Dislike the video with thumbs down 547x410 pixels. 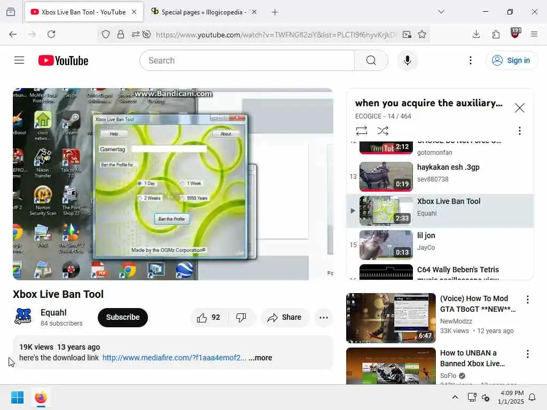241,317
